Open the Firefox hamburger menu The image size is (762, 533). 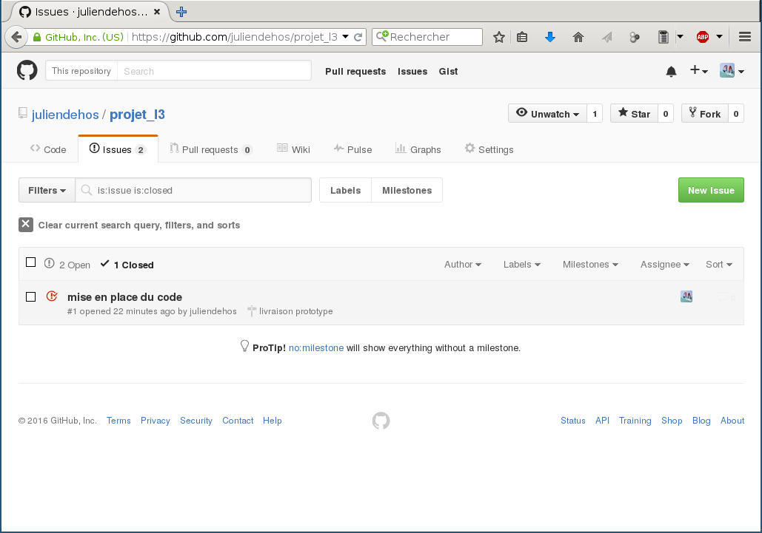[x=745, y=37]
